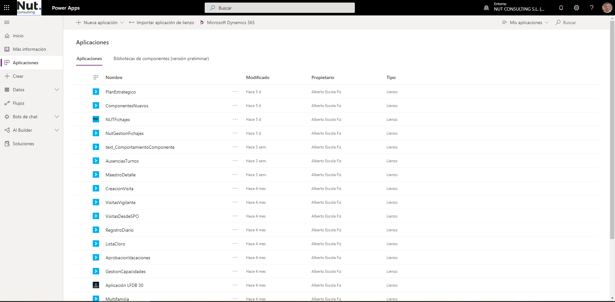The height and width of the screenshot is (302, 615).
Task: Open the Microsoft Dynamics 365 toolbar icon
Action: pos(202,22)
